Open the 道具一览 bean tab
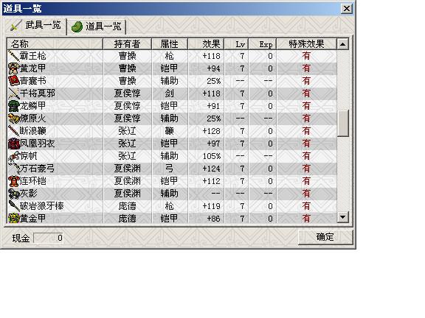Image resolution: width=425 pixels, height=318 pixels. point(97,26)
